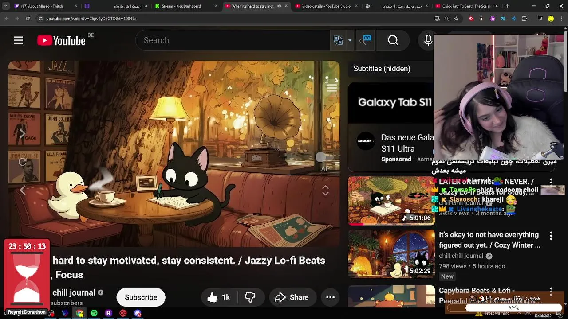Click the right arrow on video overlay
The image size is (568, 319).
click(x=22, y=133)
